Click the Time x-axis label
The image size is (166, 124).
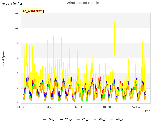click(147, 111)
